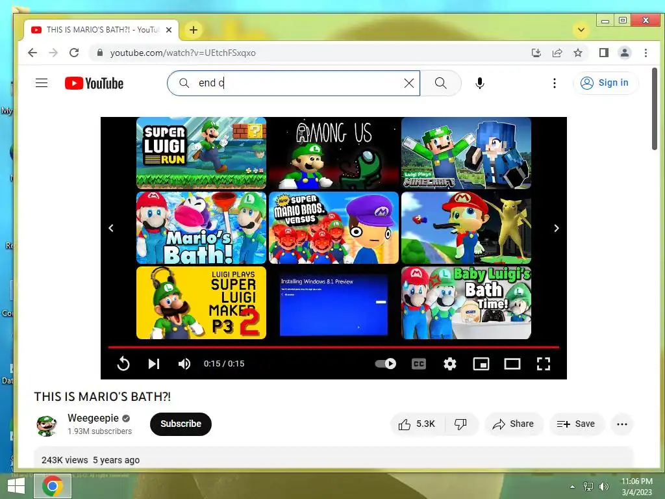Click the address bar URL
Screen dimensions: 665x499
(182, 53)
